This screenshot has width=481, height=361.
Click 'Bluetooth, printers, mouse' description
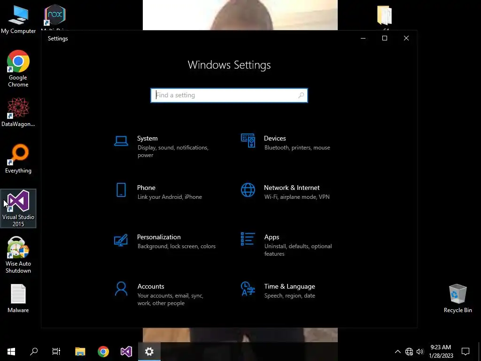[x=297, y=148]
